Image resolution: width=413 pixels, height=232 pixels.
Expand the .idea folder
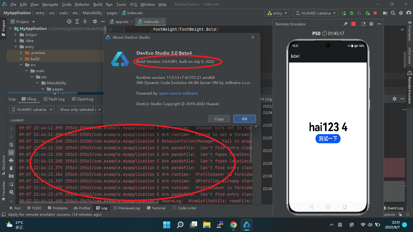tap(16, 41)
